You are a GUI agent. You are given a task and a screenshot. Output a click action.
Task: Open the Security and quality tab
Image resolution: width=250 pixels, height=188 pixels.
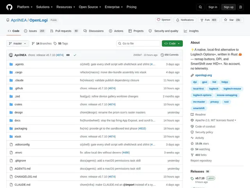tap(163, 31)
